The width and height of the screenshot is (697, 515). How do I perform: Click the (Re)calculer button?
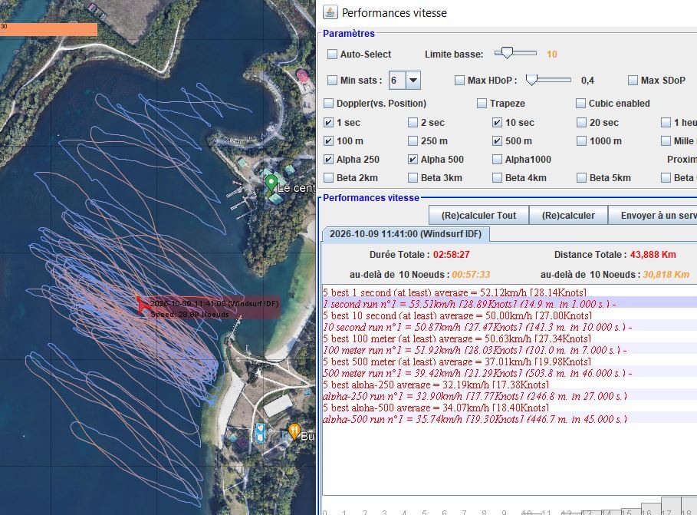[x=568, y=216]
